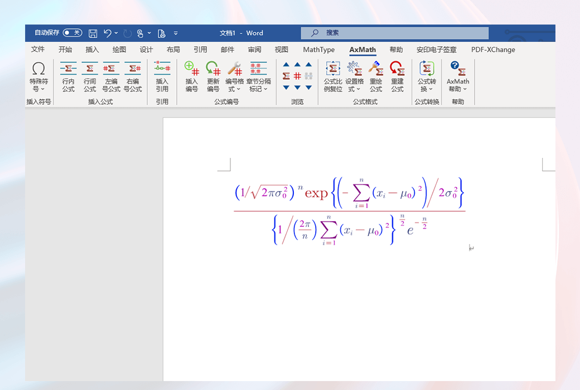This screenshot has width=580, height=390.
Task: Insert an inline equation (行内公式)
Action: tap(68, 78)
